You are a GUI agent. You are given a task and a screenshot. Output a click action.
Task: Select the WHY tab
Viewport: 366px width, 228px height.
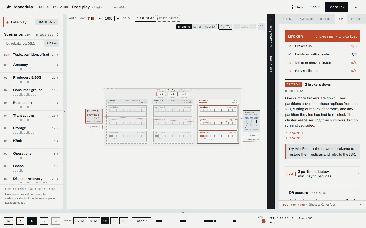(341, 19)
